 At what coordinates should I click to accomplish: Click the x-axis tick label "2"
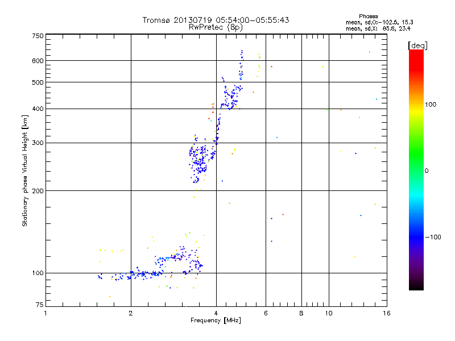point(131,313)
